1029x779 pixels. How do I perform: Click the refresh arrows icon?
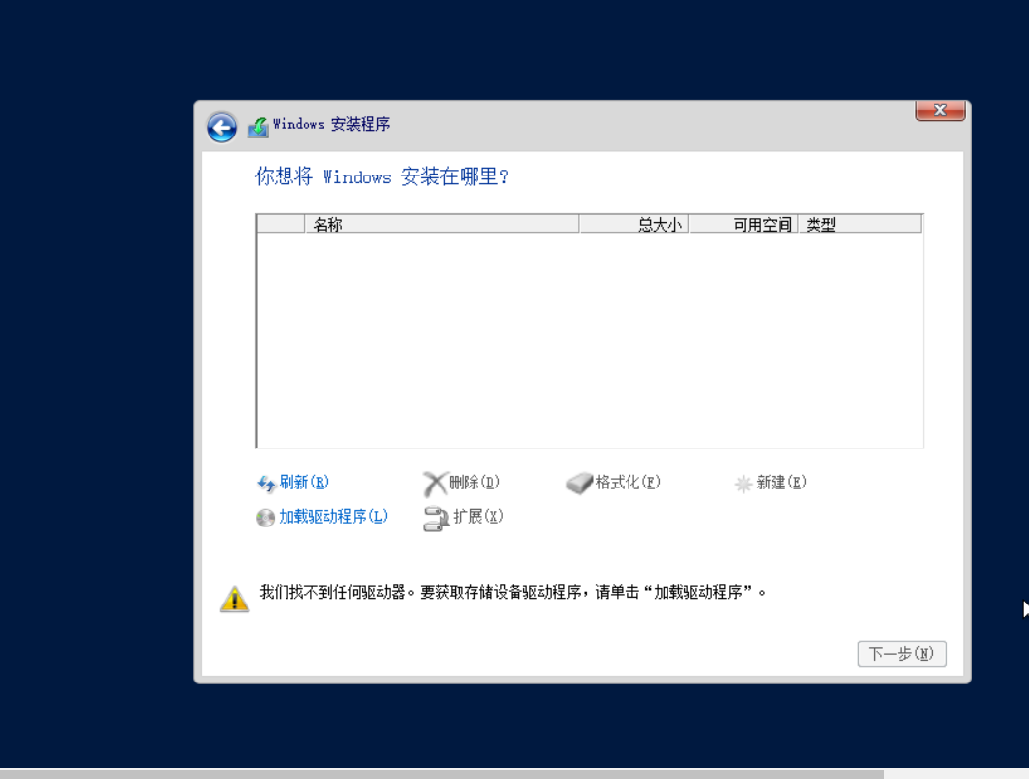tap(266, 485)
